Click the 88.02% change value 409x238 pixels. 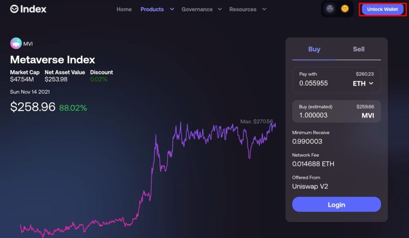click(73, 108)
